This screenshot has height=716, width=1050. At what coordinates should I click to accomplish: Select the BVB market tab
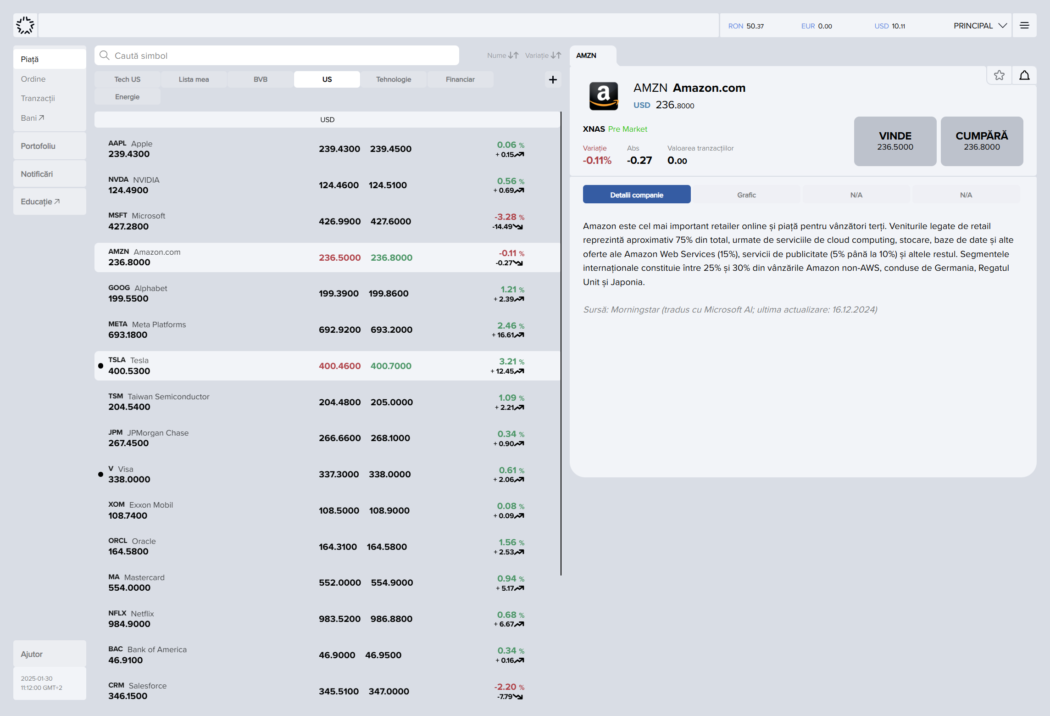click(261, 79)
